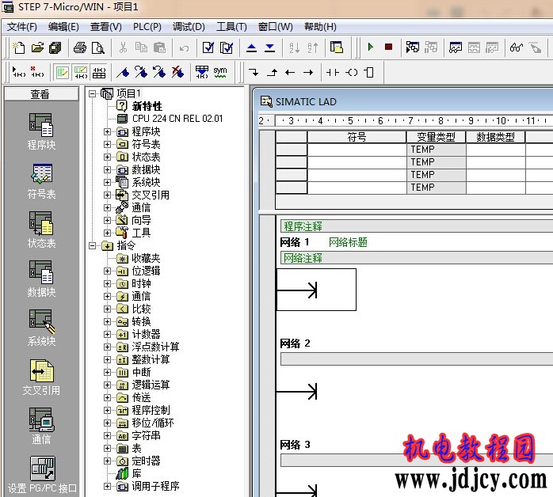Viewport: 553px width, 497px height.
Task: Open the 窗口(W) menu
Action: 275,27
